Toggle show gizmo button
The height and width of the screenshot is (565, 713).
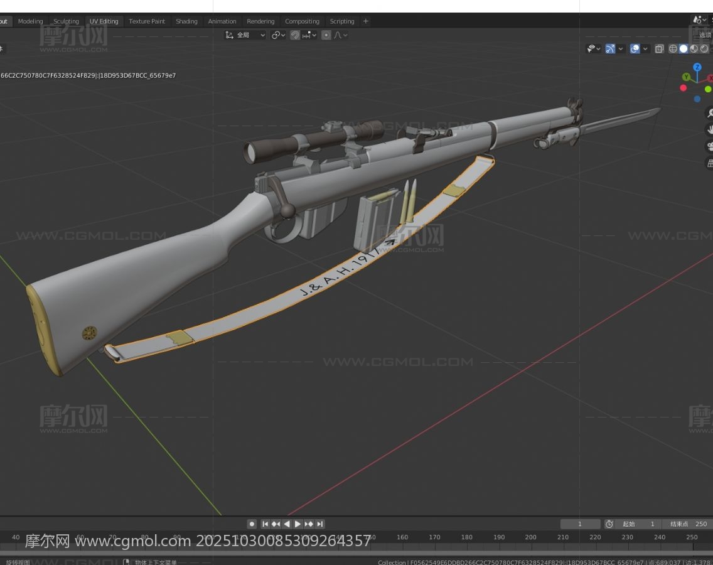pyautogui.click(x=610, y=48)
